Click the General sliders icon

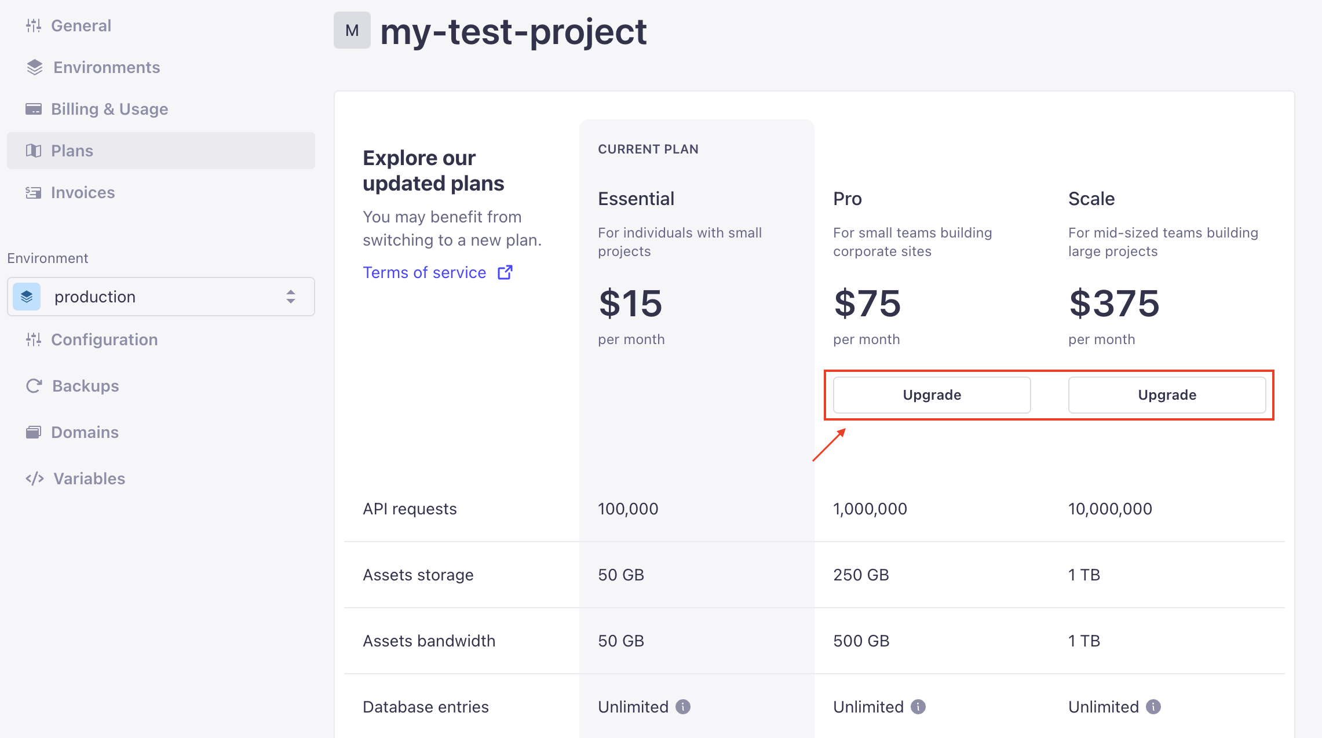point(34,25)
